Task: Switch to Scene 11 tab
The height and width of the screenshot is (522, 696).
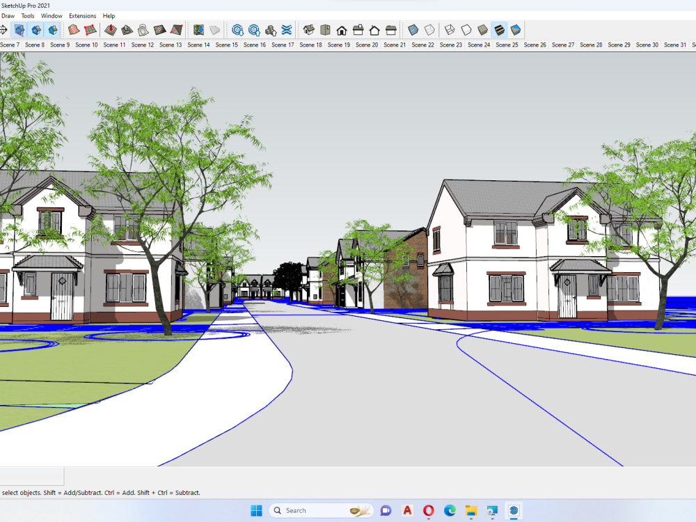Action: tap(115, 45)
